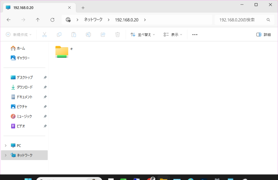Click the pin icon beside ドキュメント

[45, 97]
